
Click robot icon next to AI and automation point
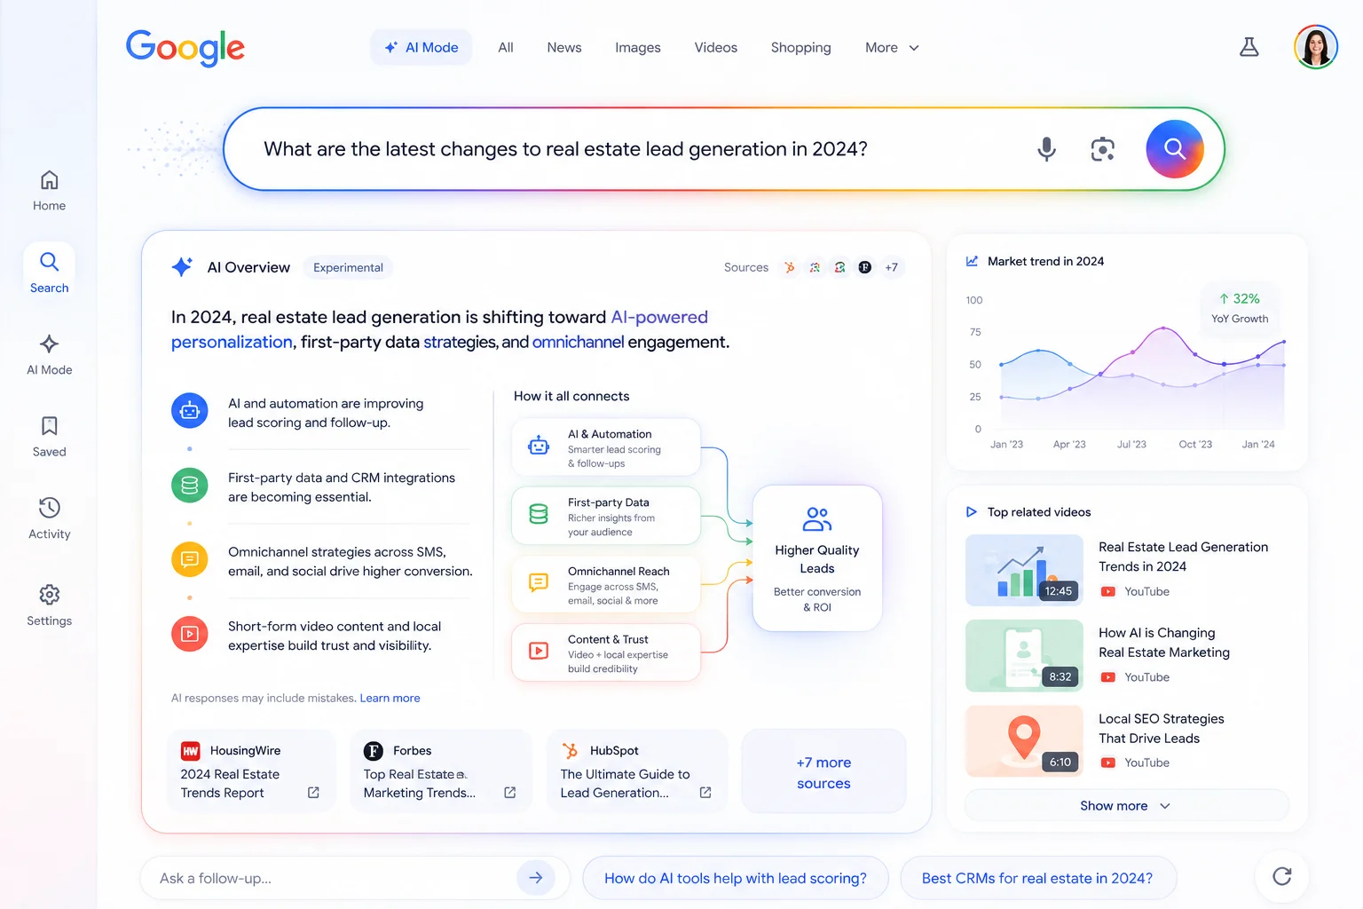pyautogui.click(x=189, y=411)
